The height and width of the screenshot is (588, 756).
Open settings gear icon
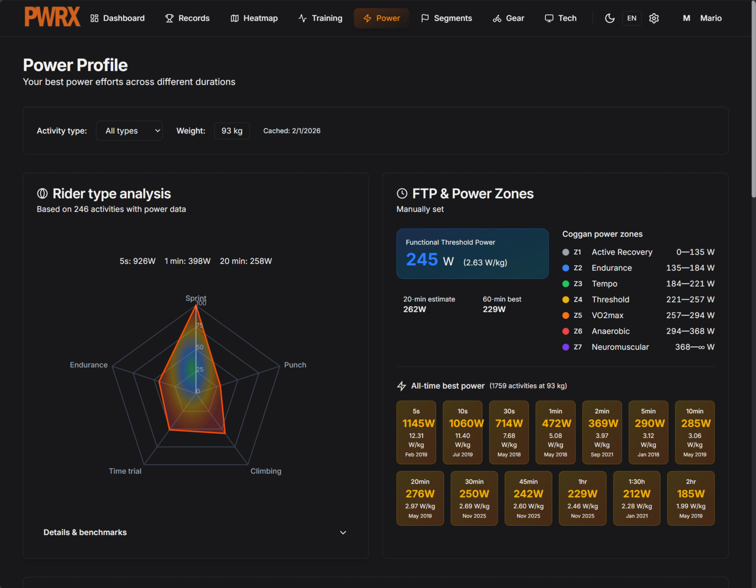654,18
